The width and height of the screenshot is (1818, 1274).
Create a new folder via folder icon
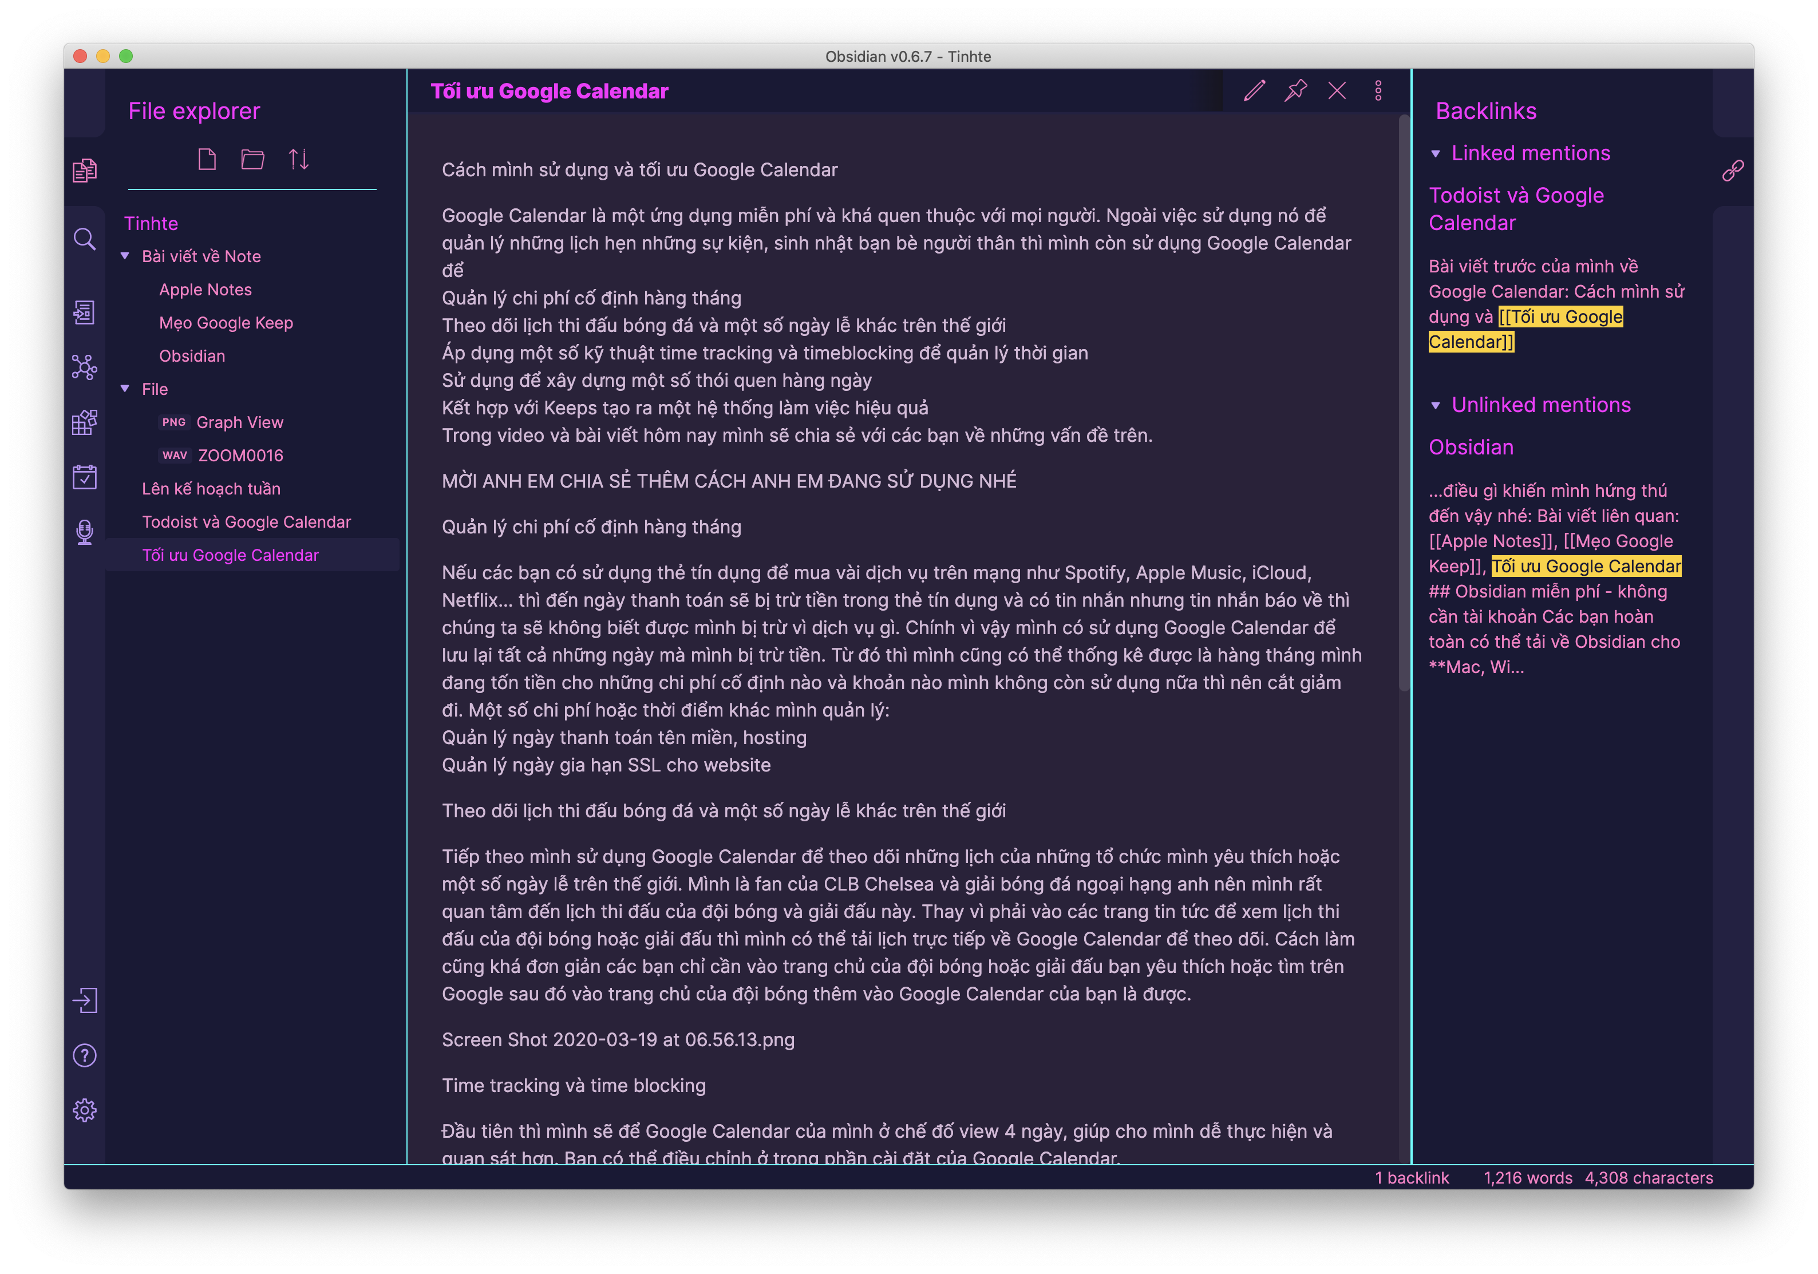tap(252, 159)
